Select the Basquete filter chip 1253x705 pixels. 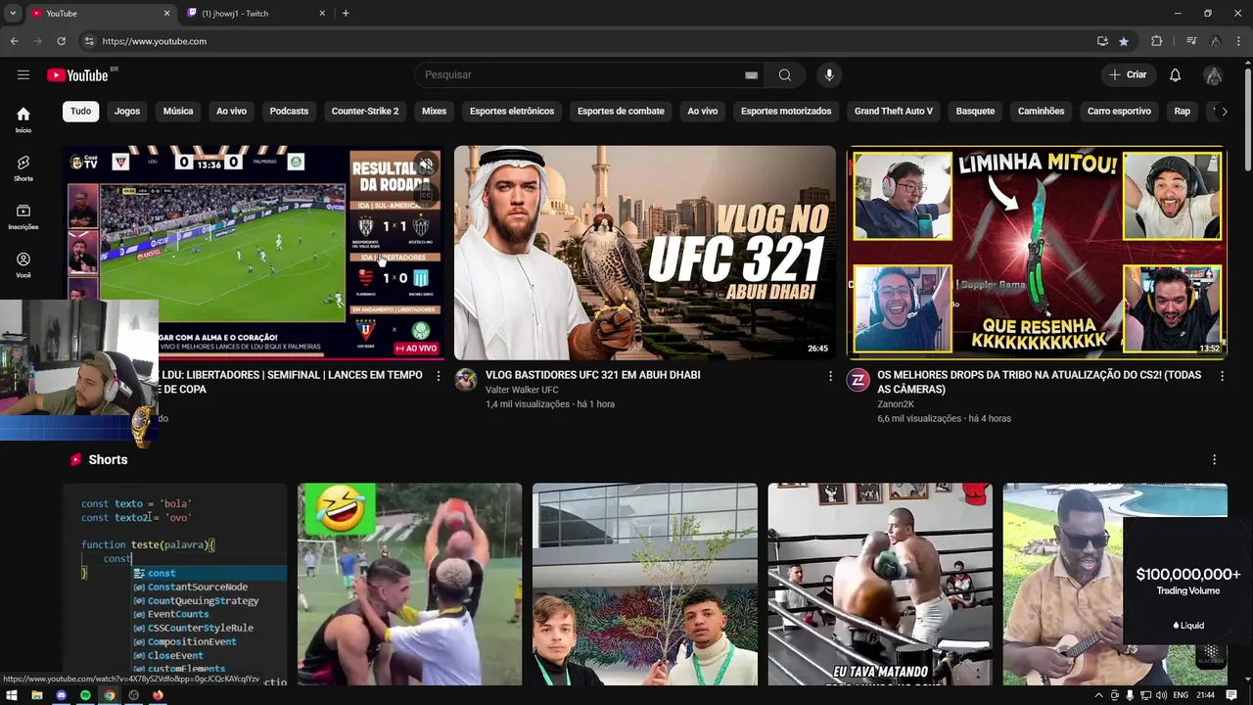click(x=975, y=112)
